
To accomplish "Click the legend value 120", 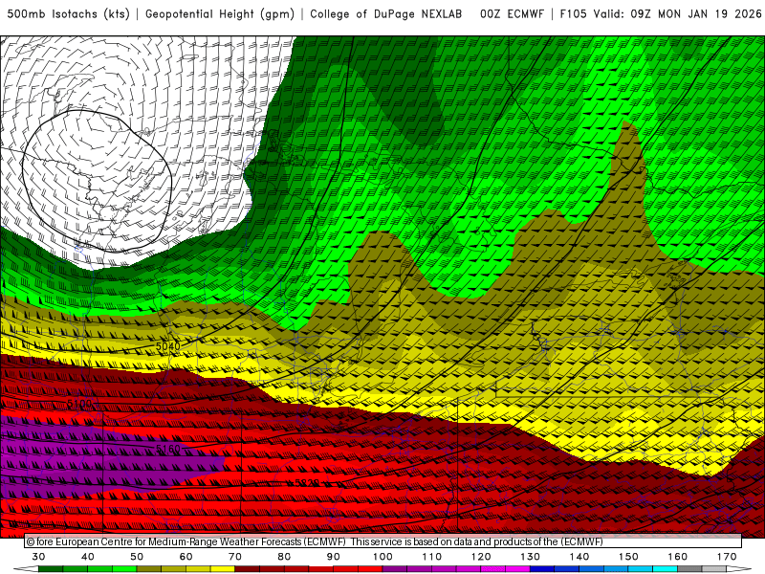I will tap(481, 557).
